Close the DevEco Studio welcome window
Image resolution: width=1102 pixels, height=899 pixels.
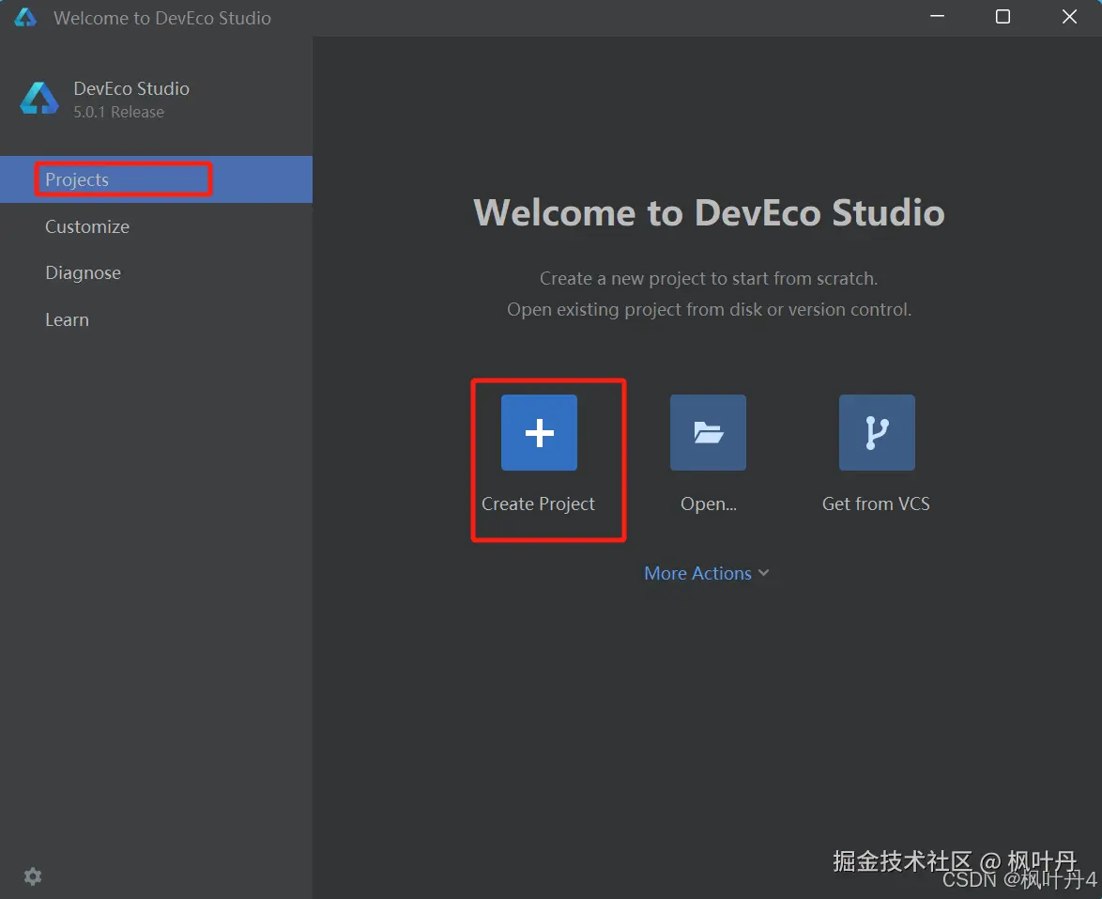coord(1069,17)
